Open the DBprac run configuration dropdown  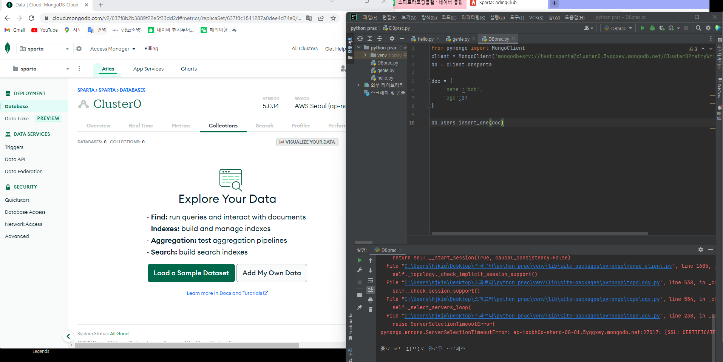[x=618, y=28]
